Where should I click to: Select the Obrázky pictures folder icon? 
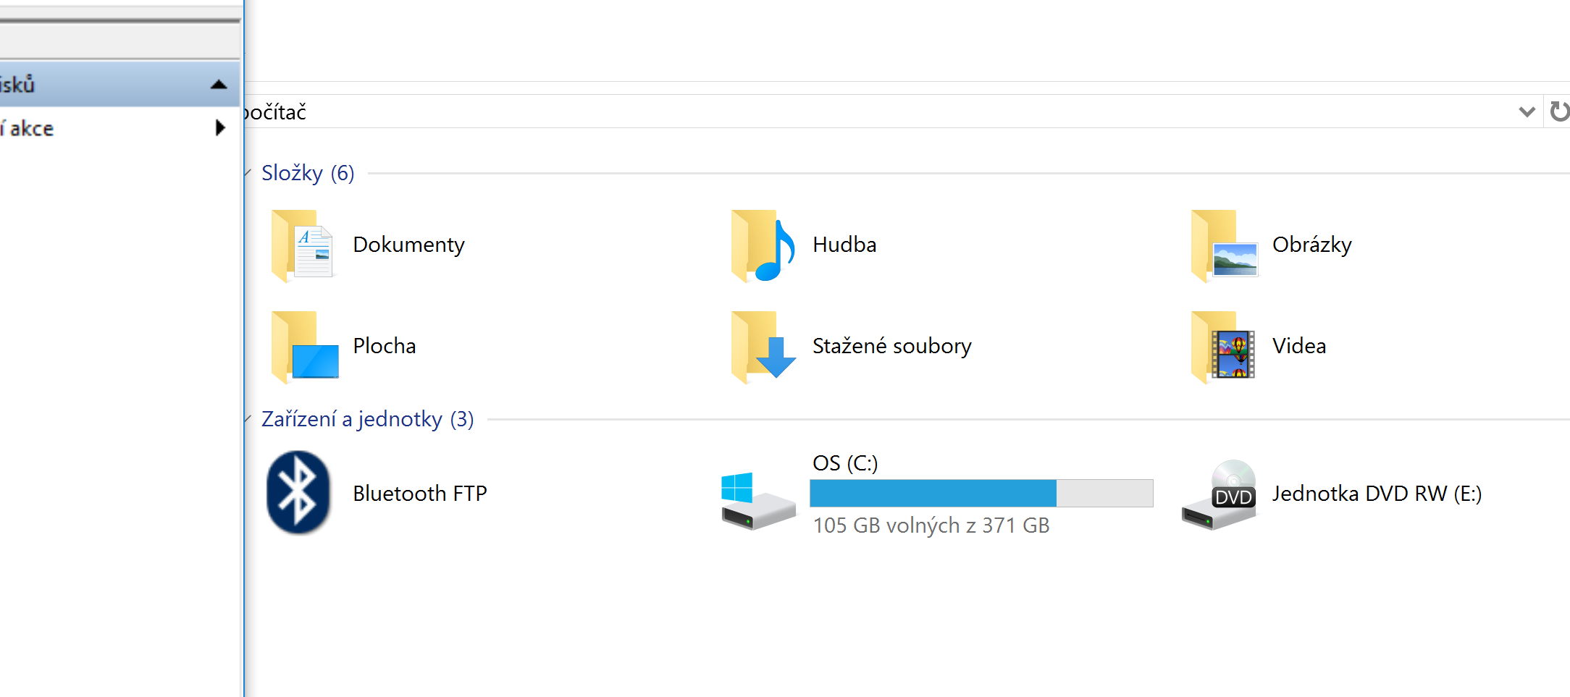(x=1224, y=245)
